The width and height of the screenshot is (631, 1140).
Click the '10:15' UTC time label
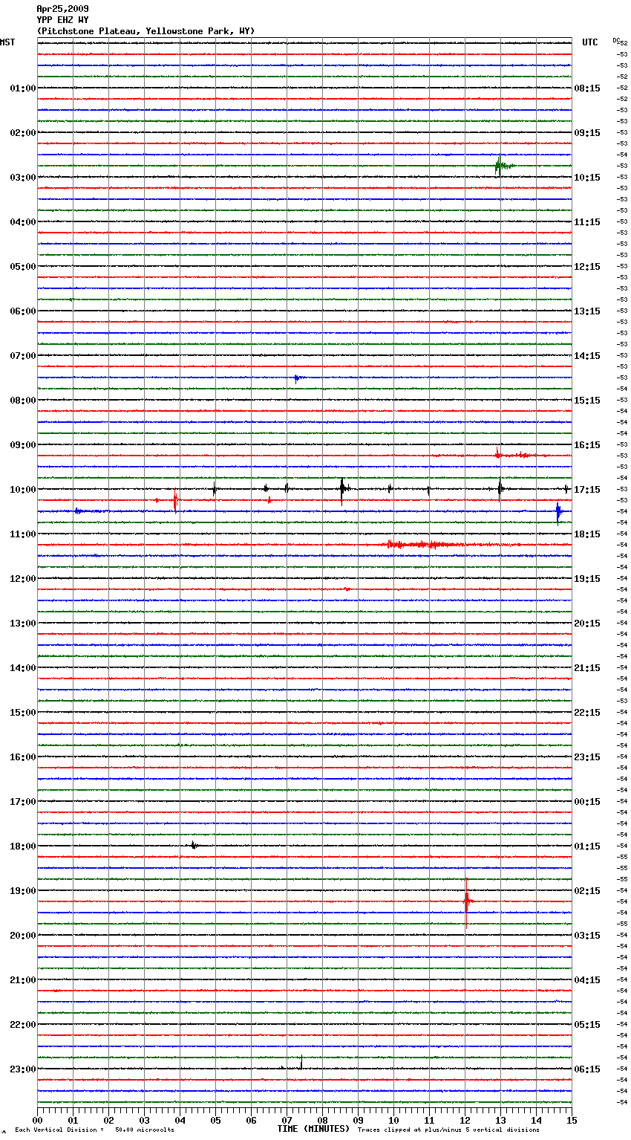click(587, 178)
